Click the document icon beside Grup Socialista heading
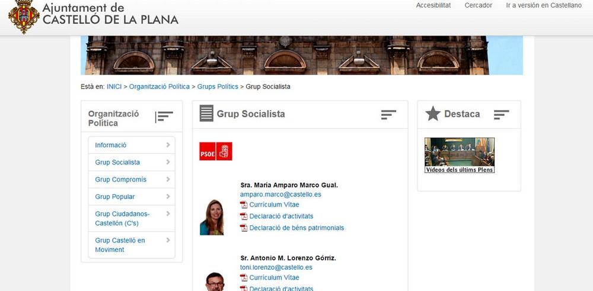 (x=206, y=113)
